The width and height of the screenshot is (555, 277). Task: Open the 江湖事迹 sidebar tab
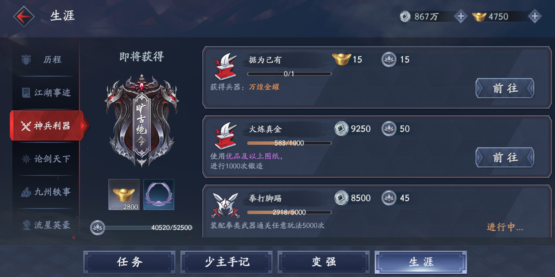pos(46,93)
